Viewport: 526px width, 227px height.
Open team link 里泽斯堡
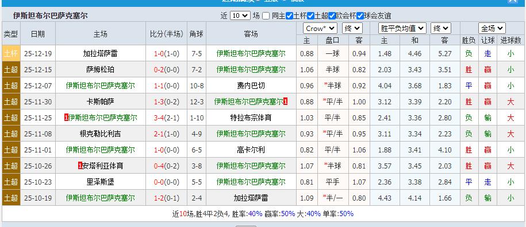[x=100, y=182]
